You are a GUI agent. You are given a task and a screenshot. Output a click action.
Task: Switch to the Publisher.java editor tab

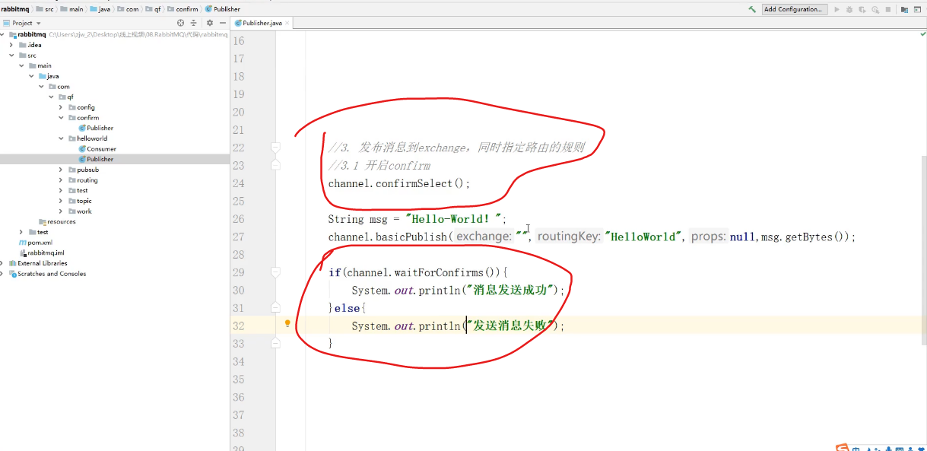(x=262, y=23)
